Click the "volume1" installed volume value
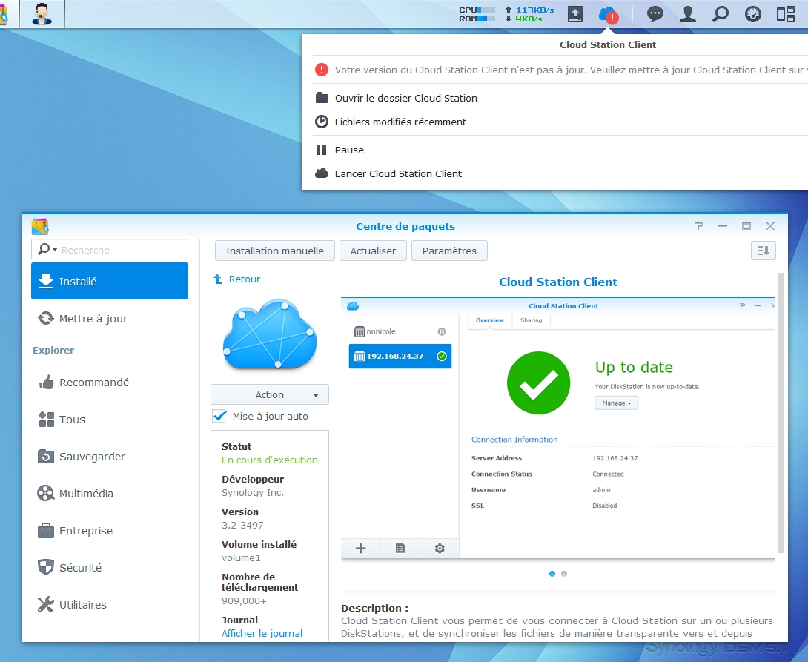 coord(241,558)
